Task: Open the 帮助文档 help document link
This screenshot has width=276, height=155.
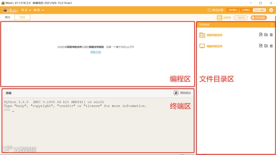Action: click(96, 52)
